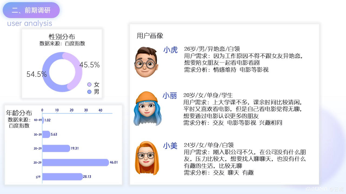
Task: Click the 30~39 age category label
Action: pos(38,134)
